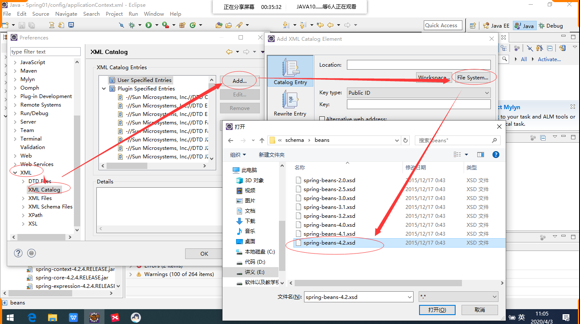
Task: Open Microsoft Edge from the taskbar
Action: coord(32,317)
